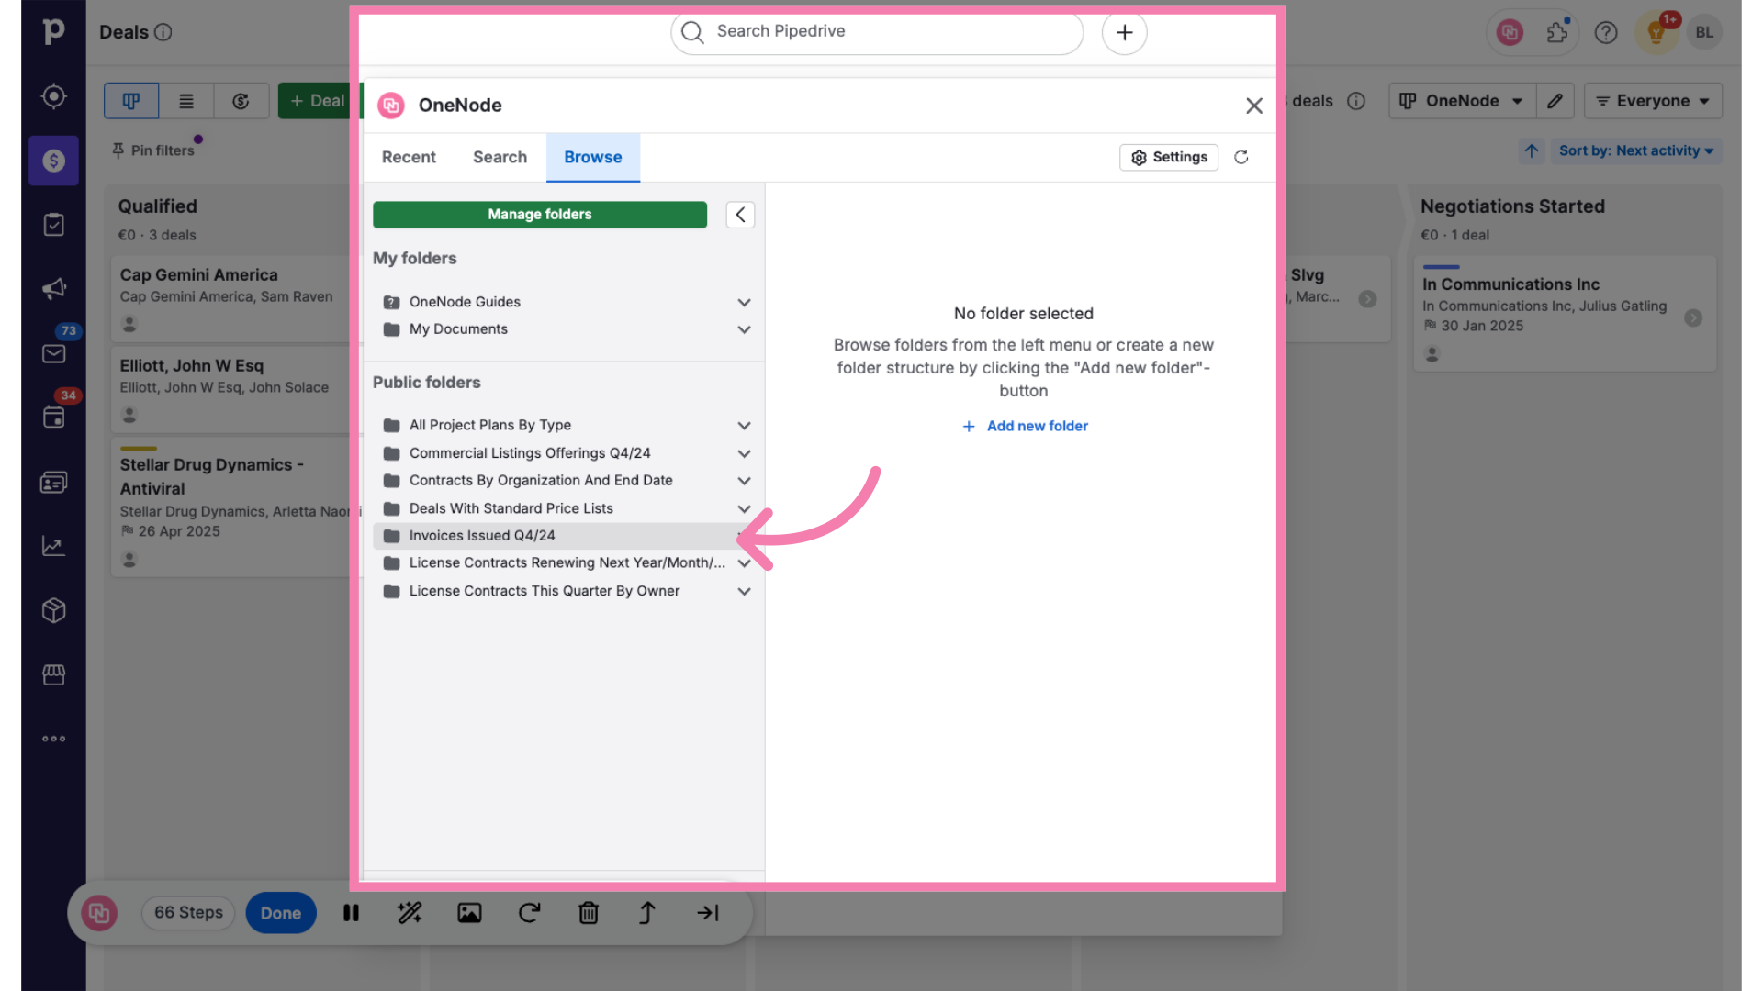Close the OneNode panel
The width and height of the screenshot is (1763, 991).
click(1254, 106)
